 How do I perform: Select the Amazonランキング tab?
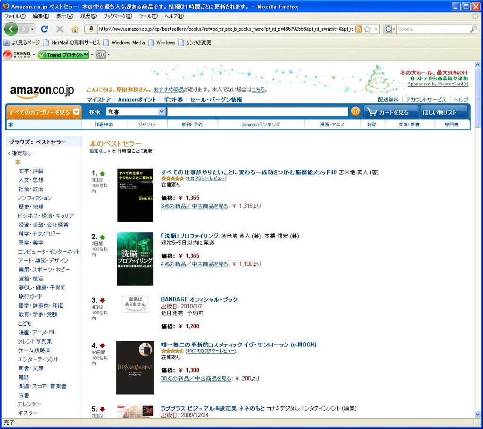(261, 124)
